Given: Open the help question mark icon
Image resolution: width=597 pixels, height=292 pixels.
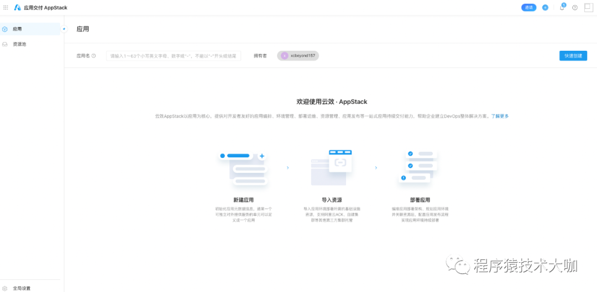Looking at the screenshot, I should click(x=575, y=7).
